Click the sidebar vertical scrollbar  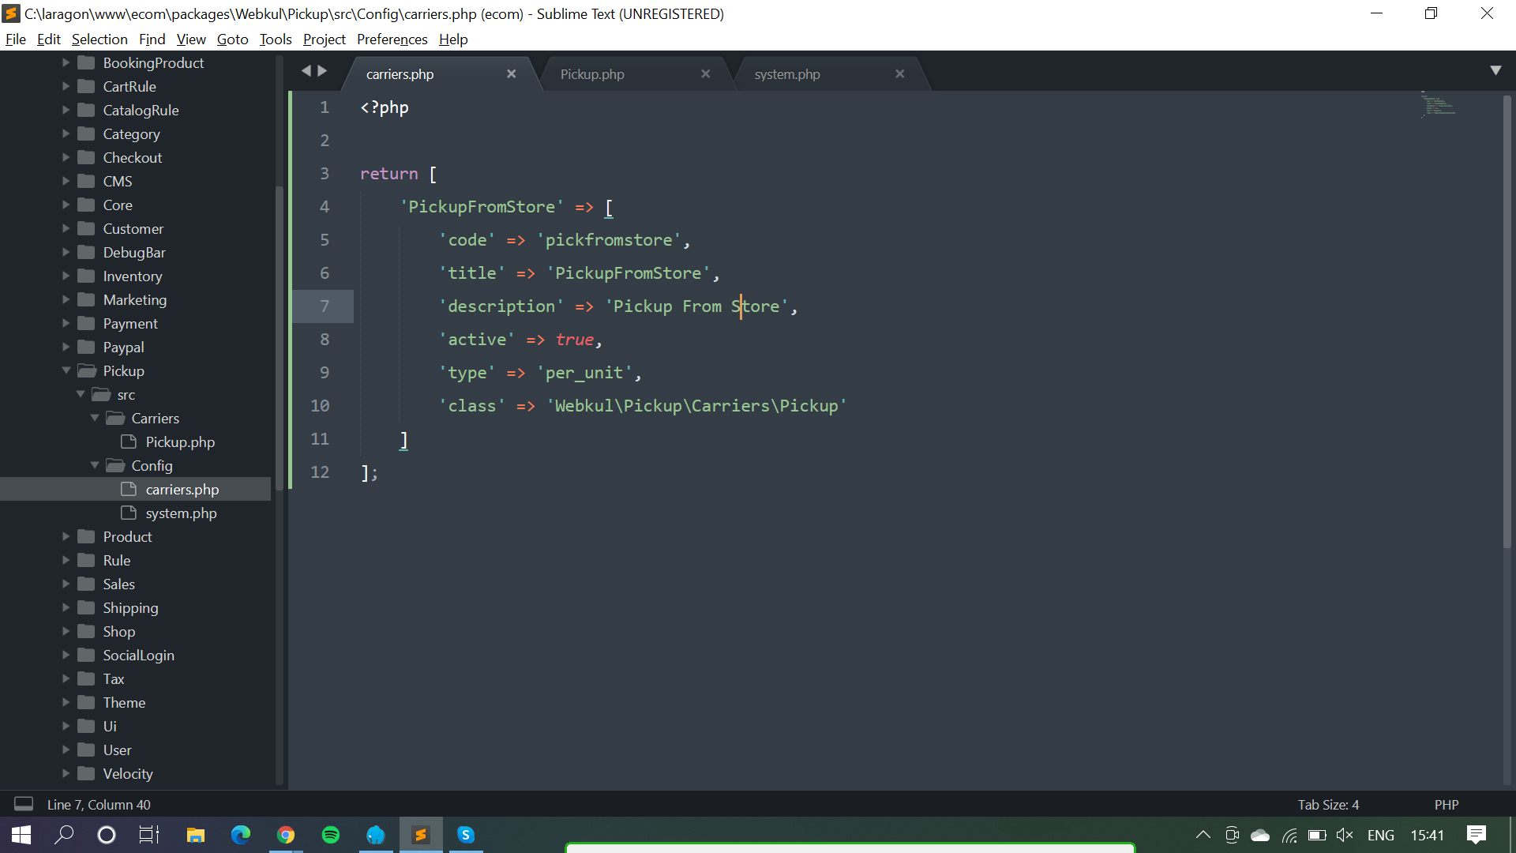tap(279, 340)
